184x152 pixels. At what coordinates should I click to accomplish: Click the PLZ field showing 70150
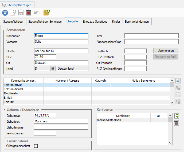(45, 57)
